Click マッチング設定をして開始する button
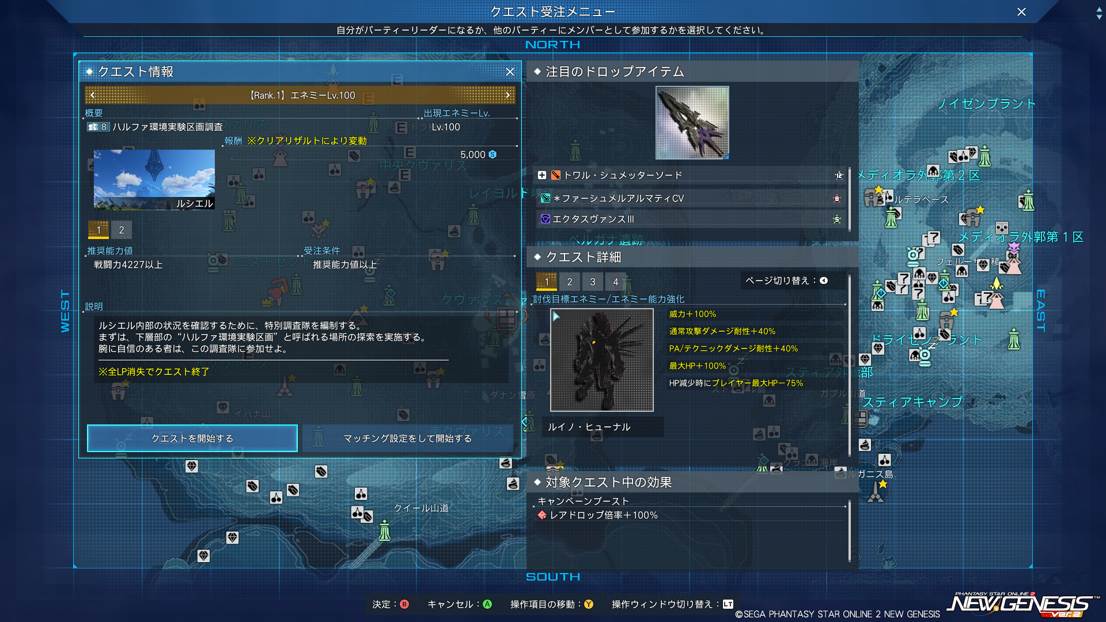This screenshot has width=1106, height=622. [x=407, y=438]
